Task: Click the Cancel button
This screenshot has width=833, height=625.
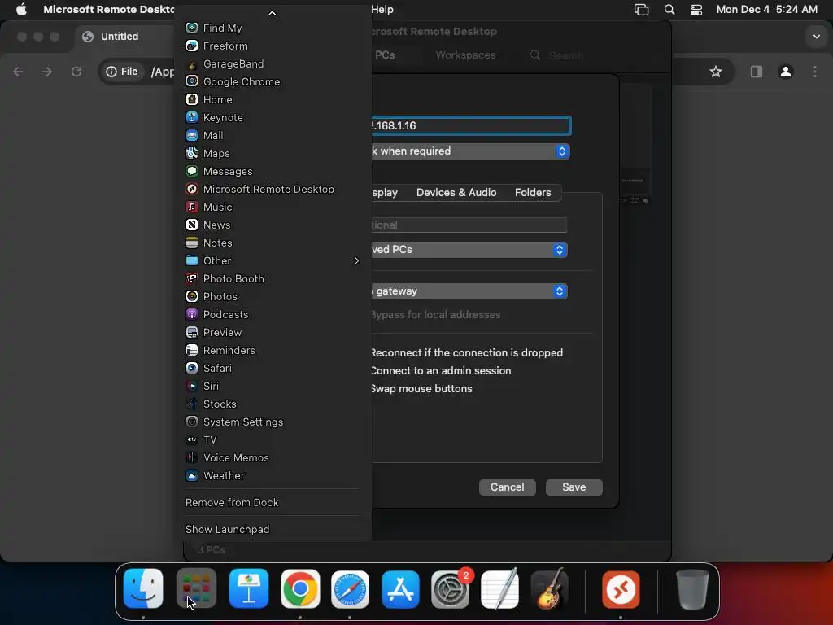Action: [x=508, y=487]
